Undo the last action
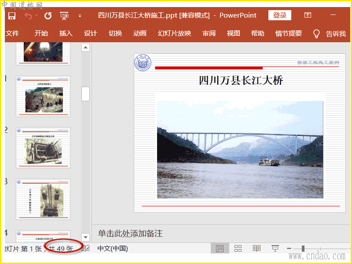This screenshot has width=352, height=264. (x=28, y=16)
